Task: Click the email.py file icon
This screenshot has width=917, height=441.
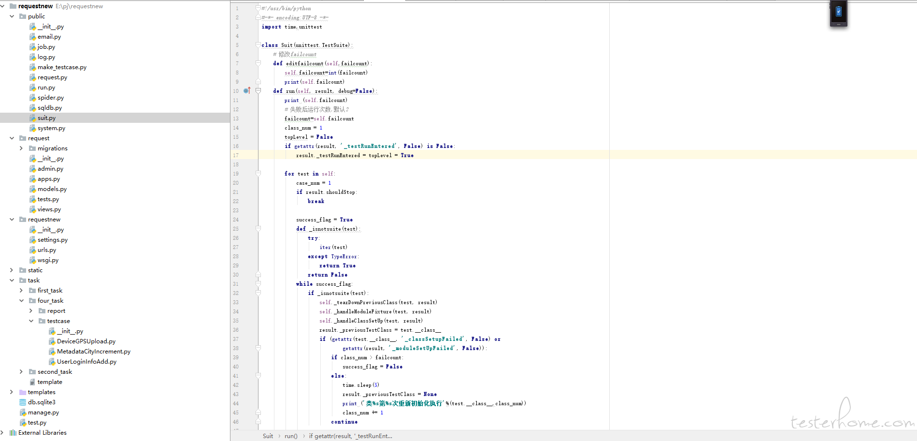Action: tap(32, 37)
